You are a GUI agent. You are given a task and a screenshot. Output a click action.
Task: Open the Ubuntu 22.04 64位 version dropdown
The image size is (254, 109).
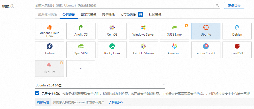100,85
